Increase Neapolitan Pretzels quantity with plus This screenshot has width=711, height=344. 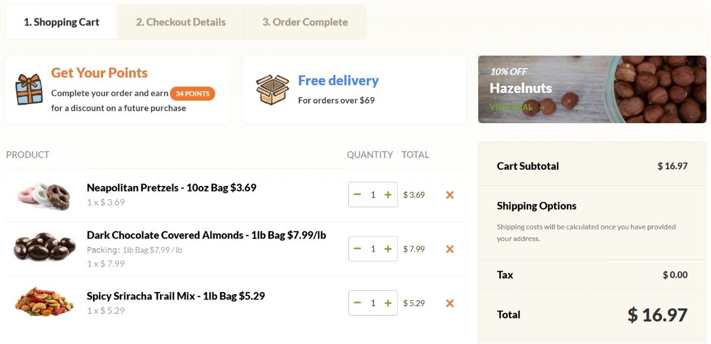tap(388, 195)
